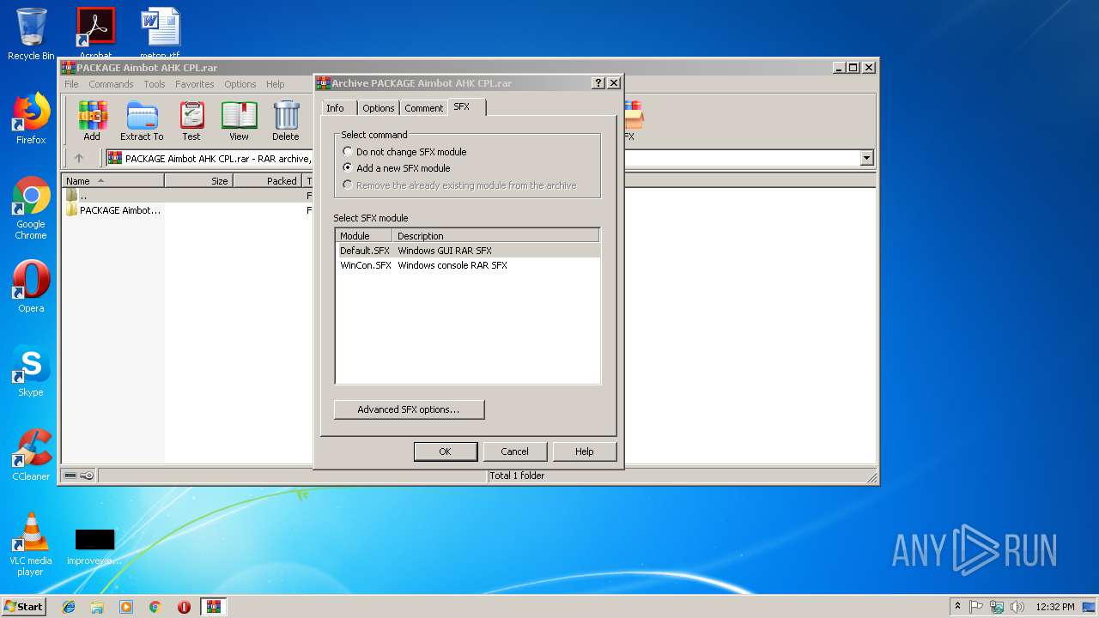Launch Google Chrome from the desktop

click(x=31, y=209)
